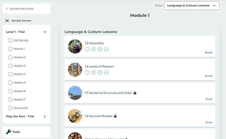This screenshot has width=226, height=139.
Task: Open the Show Language & Culture Lessons dropdown
Action: point(192,5)
